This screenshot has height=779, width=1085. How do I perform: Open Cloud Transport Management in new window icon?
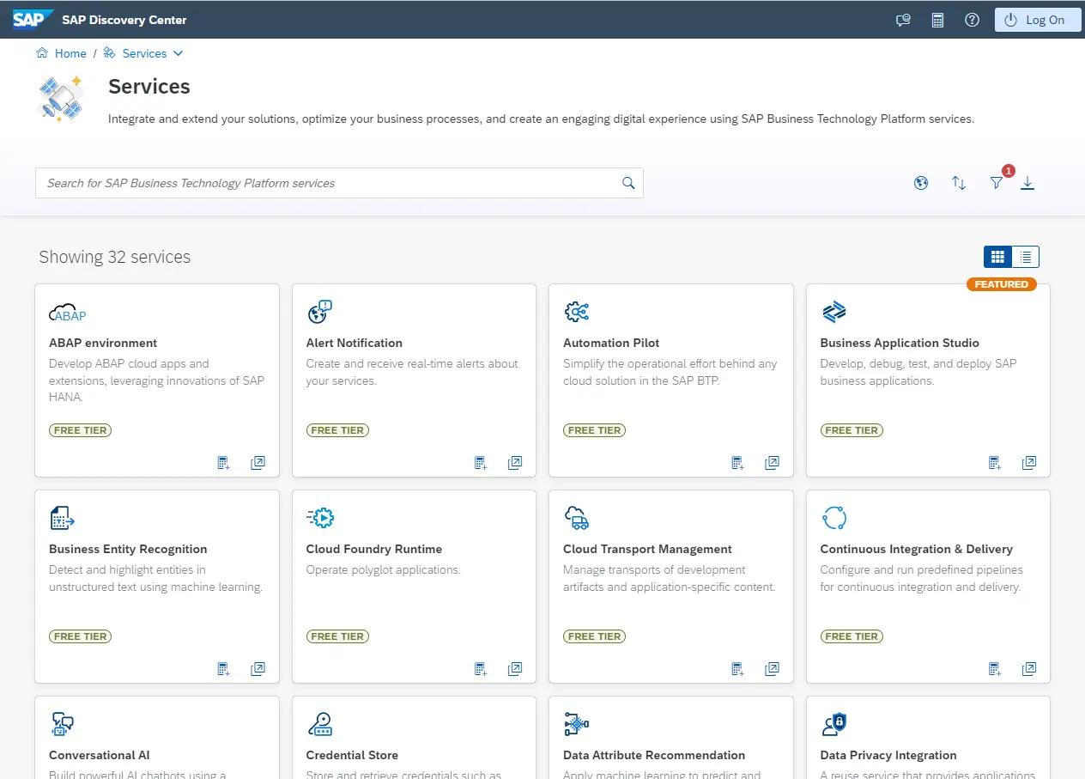pyautogui.click(x=772, y=669)
